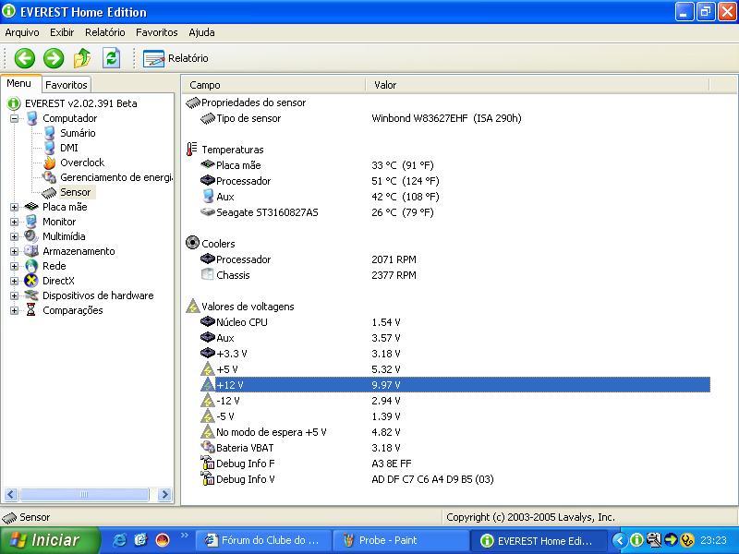Click the Rede network icon

31,266
